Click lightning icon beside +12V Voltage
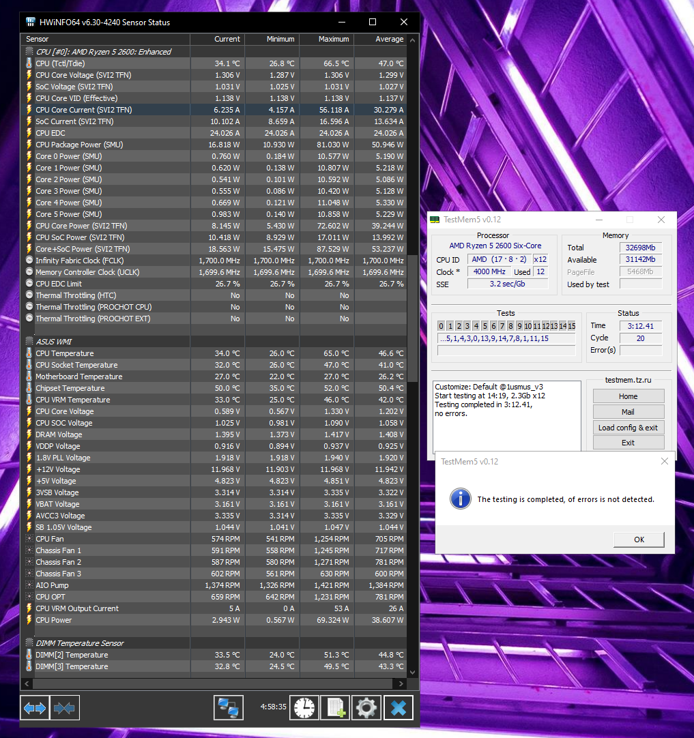Screen dimensions: 694x738 coord(29,469)
